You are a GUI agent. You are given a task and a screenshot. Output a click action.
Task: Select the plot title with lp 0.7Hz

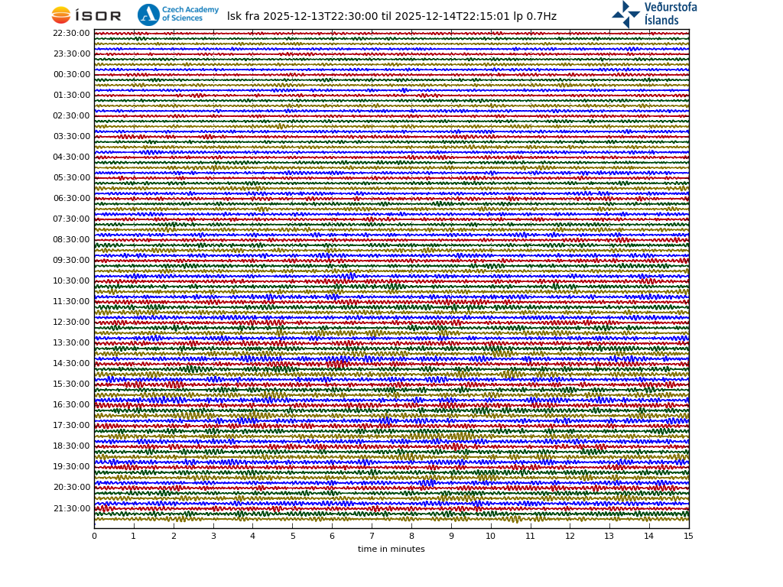click(391, 17)
